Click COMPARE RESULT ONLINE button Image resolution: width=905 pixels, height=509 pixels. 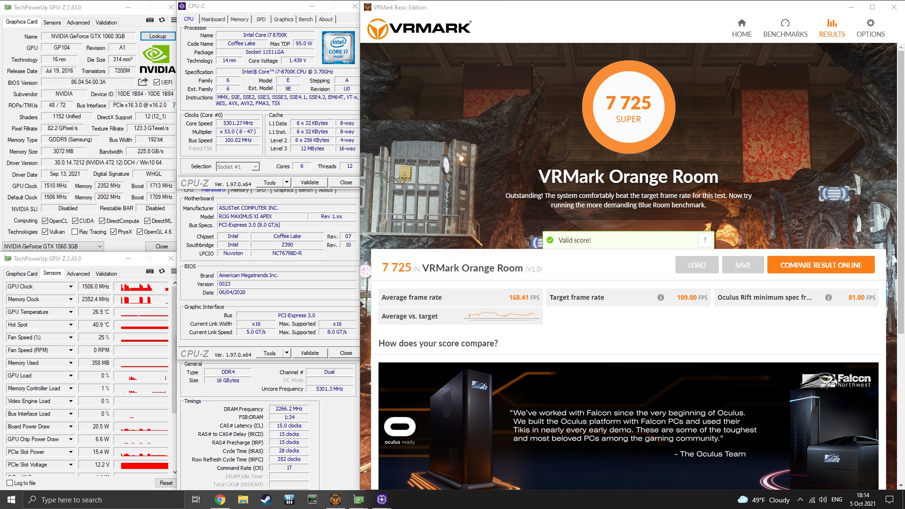(x=821, y=265)
